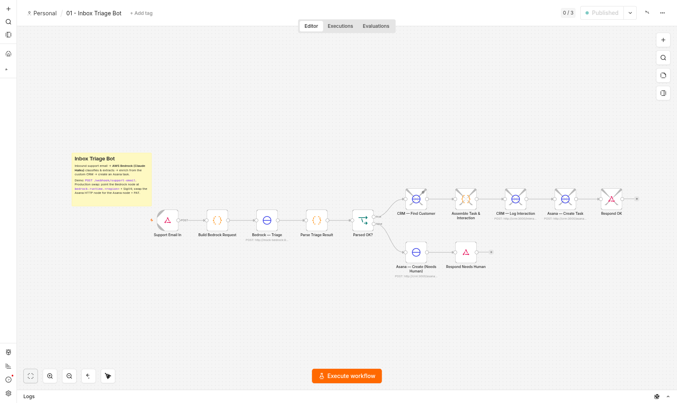The height and width of the screenshot is (403, 677).
Task: Select the Support Email In webhook node
Action: (168, 220)
